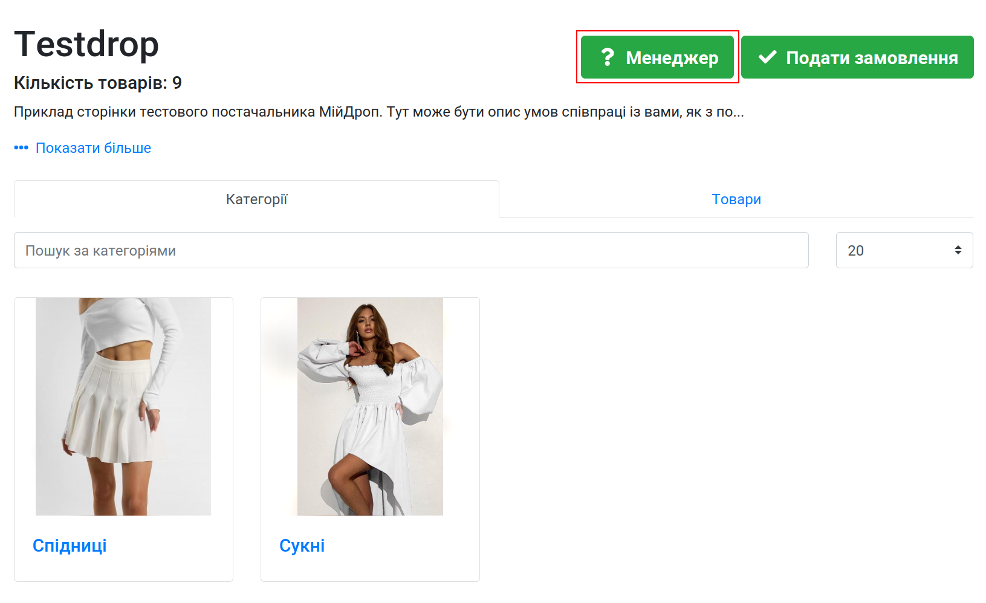Submit order via Подати замовлення button
This screenshot has height=603, width=986.
click(x=857, y=57)
